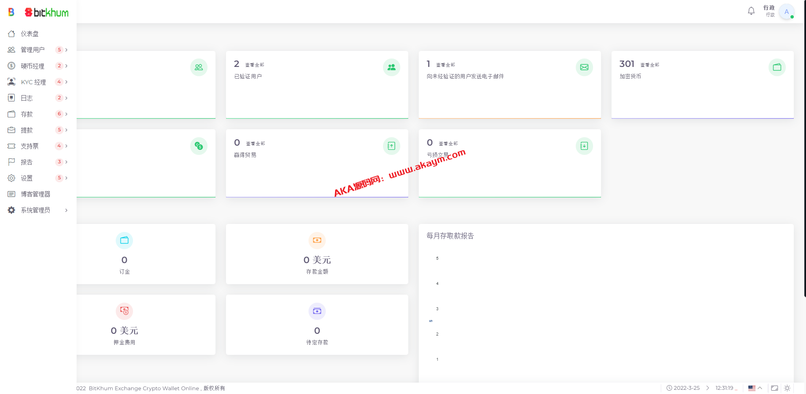Click the pending deposits icon
806x394 pixels.
click(x=317, y=311)
